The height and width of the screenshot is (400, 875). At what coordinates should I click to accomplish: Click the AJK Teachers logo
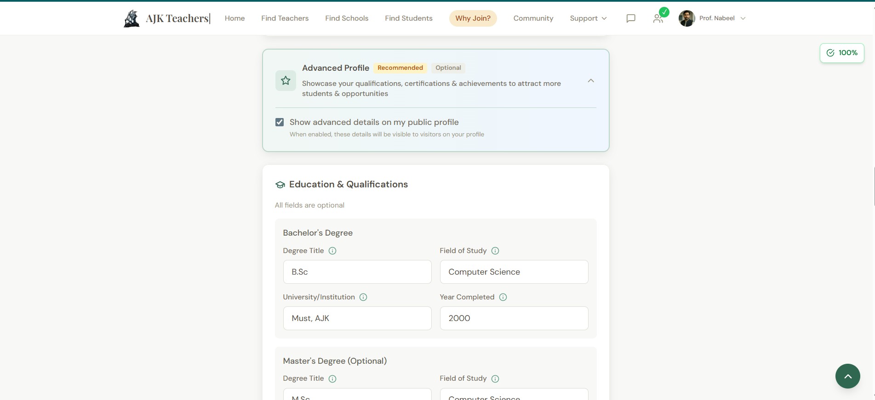(166, 18)
